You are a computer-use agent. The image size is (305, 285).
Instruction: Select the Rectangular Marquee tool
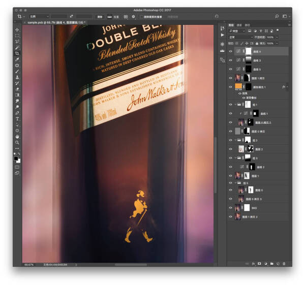coord(17,36)
